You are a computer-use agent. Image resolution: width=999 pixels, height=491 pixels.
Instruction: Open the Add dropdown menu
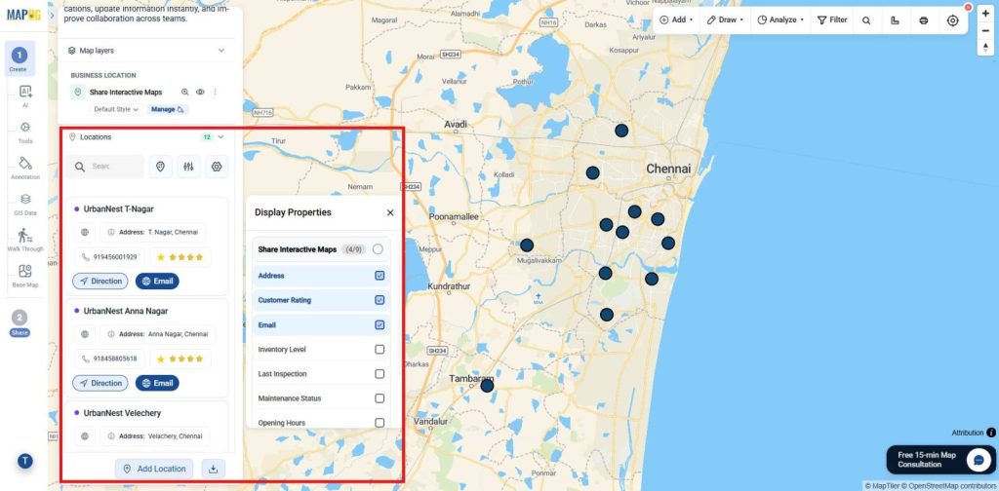click(676, 19)
